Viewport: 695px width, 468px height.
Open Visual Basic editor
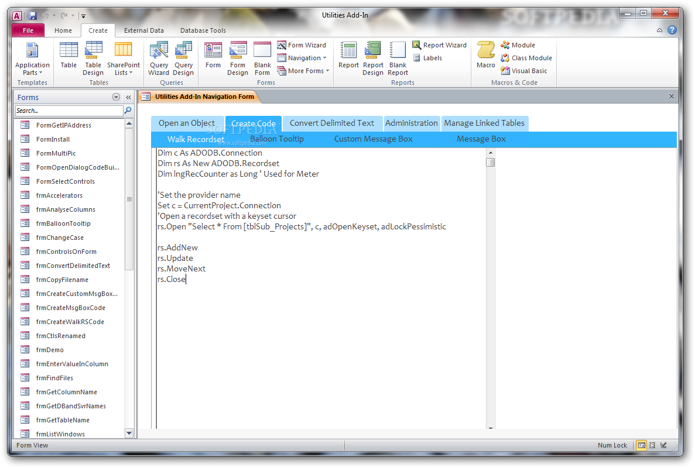pos(523,71)
